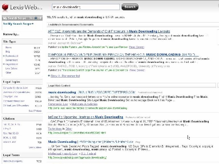Select the first citation with 8748 results
The image size is (219, 164).
point(12,125)
